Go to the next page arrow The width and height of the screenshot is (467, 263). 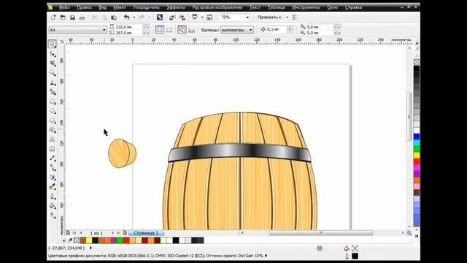[112, 233]
